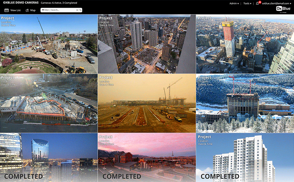Expand the Admin dropdown menu
This screenshot has height=182, width=294.
click(234, 4)
